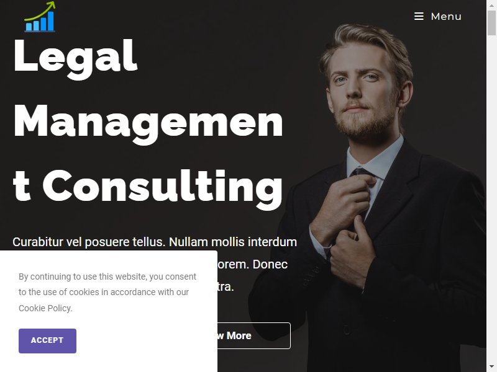Screen dimensions: 497x372
Task: Accept the cookie consent
Action: pyautogui.click(x=47, y=340)
